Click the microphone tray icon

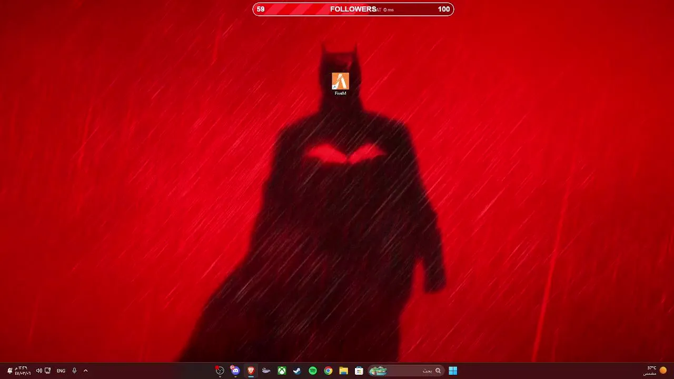click(74, 371)
